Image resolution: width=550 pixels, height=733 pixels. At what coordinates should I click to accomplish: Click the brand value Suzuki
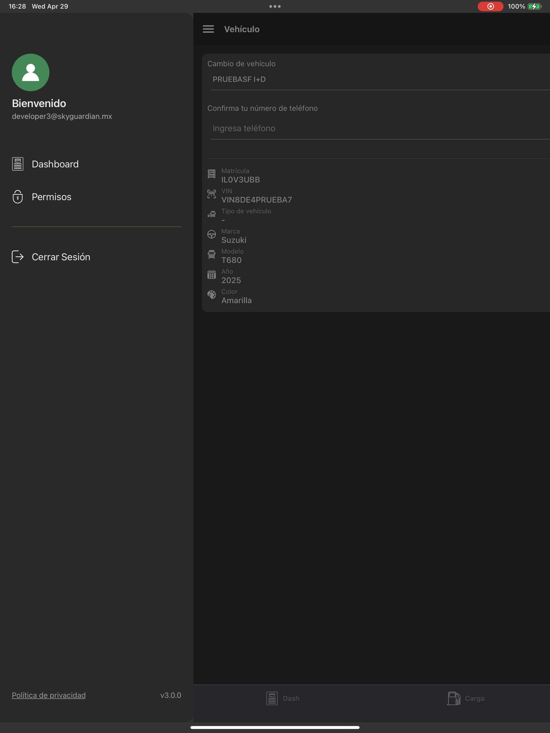[x=234, y=240]
